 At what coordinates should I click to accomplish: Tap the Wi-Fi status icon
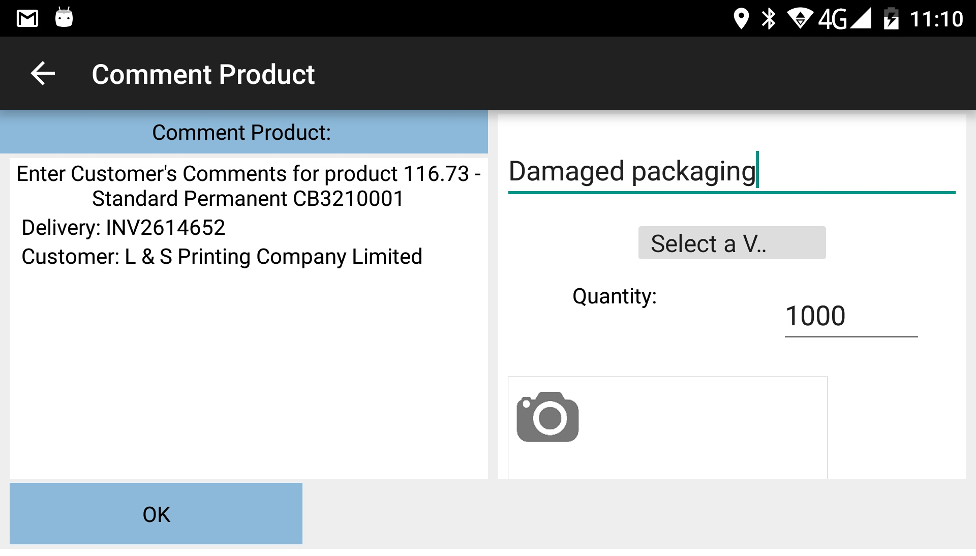(800, 19)
